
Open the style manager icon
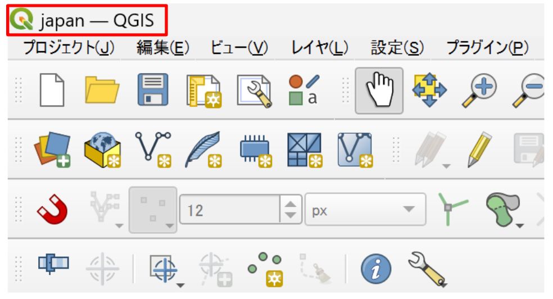pyautogui.click(x=304, y=90)
